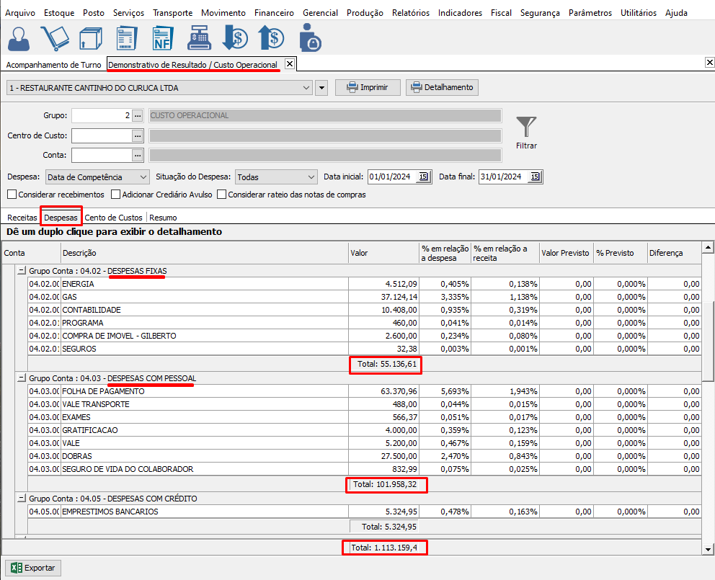Switch to the Resumo tab
This screenshot has height=580, width=715.
coord(163,217)
